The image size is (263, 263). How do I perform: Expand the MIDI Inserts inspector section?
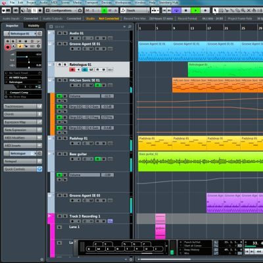pyautogui.click(x=22, y=145)
